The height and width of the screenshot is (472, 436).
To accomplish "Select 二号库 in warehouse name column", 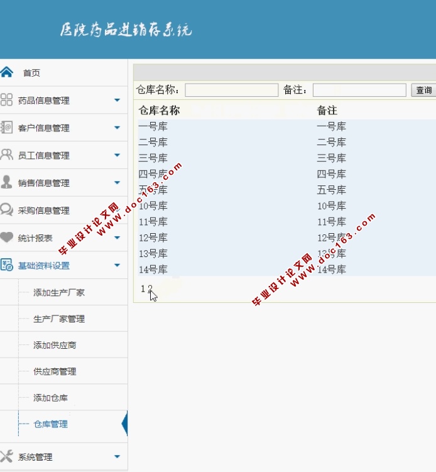I will (153, 143).
